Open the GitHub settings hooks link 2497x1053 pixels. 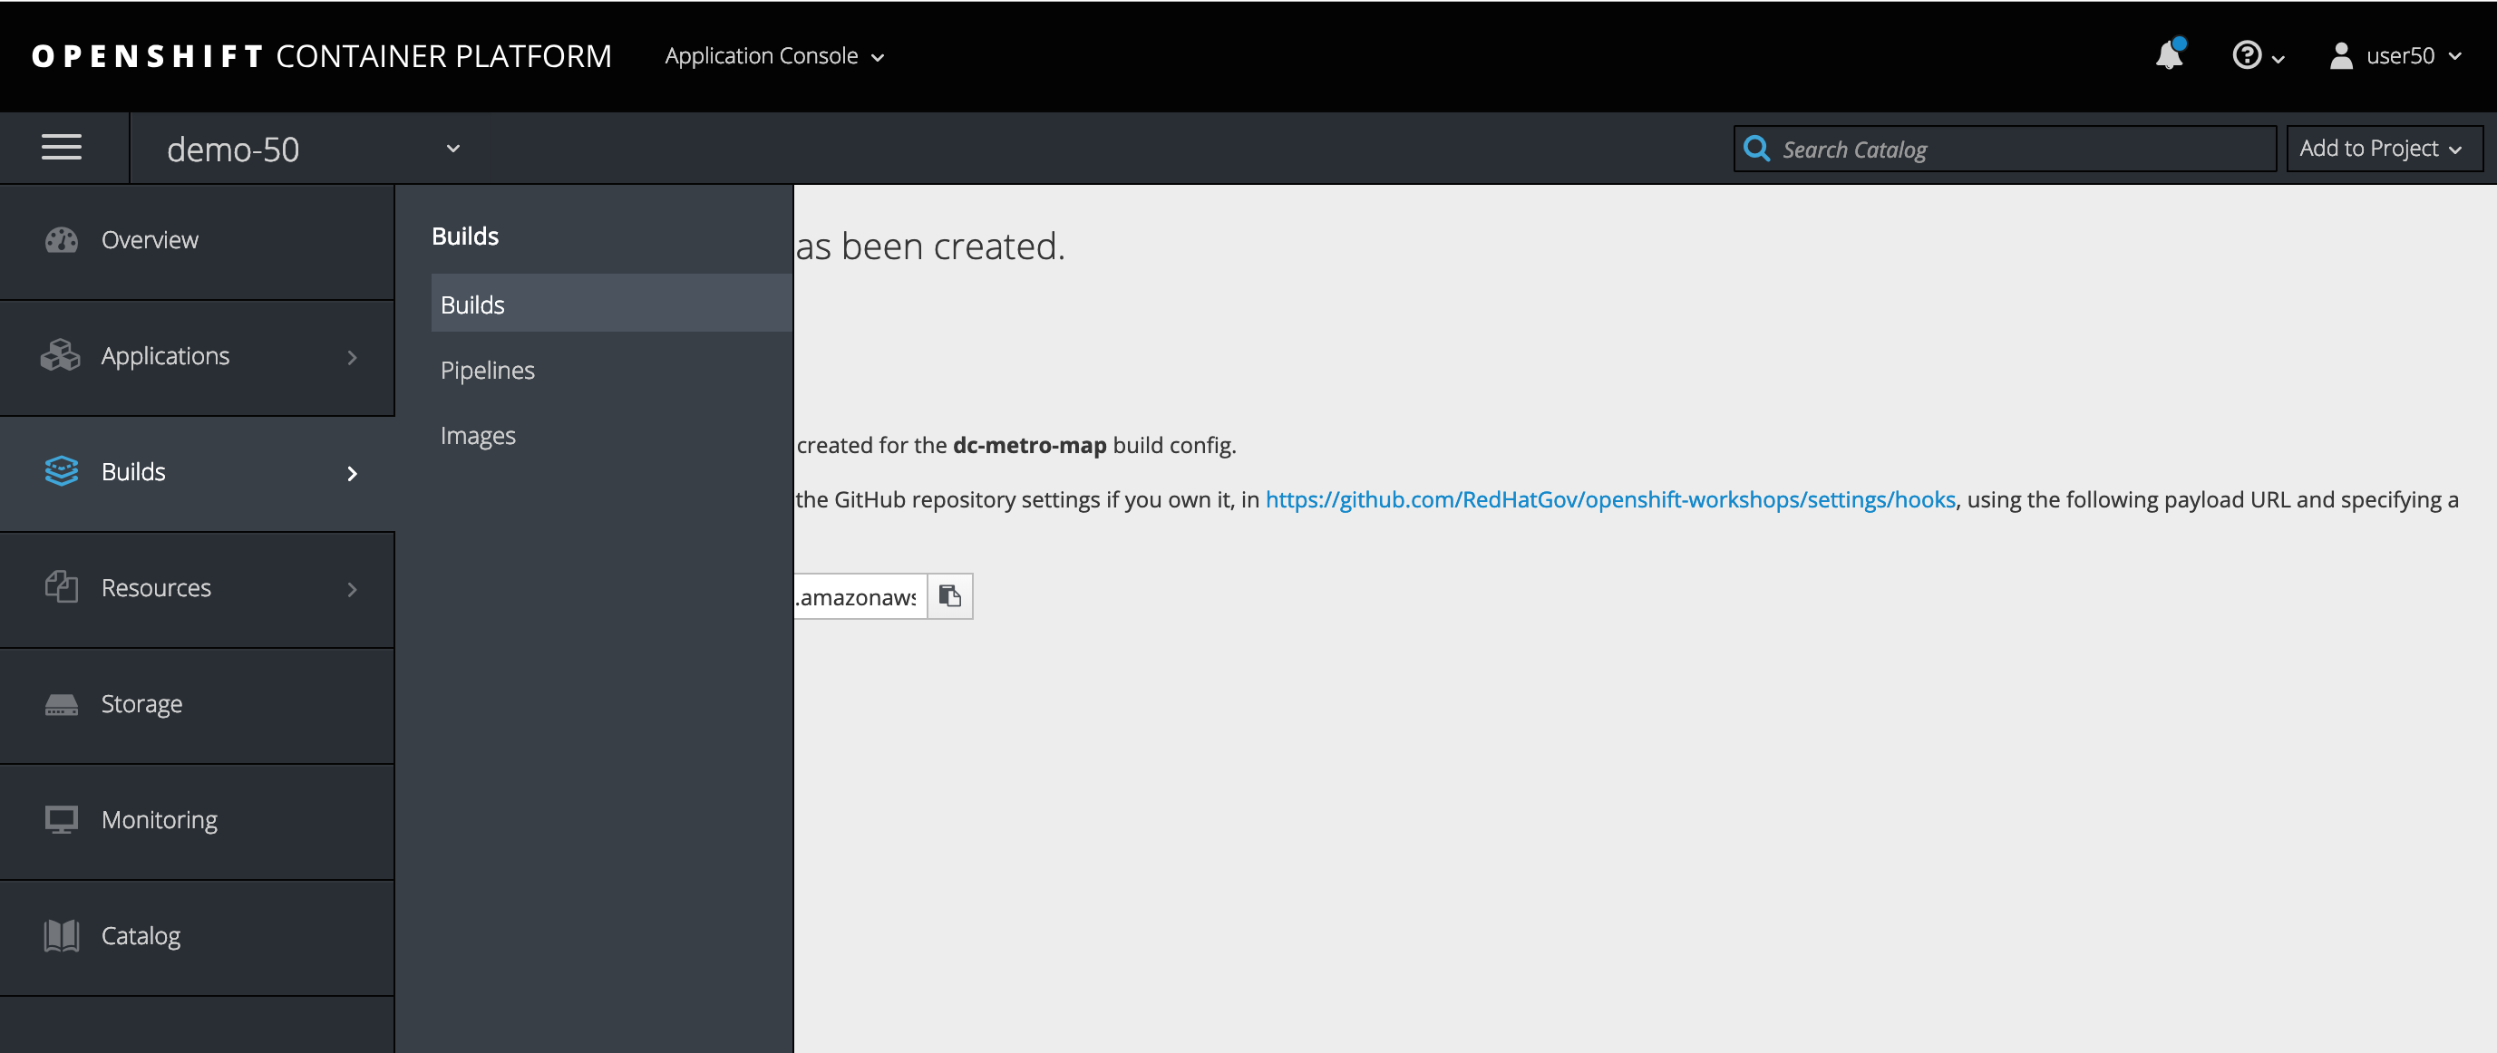[1610, 499]
